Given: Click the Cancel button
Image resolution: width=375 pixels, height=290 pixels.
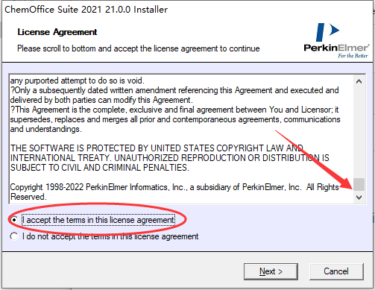Looking at the screenshot, I should (336, 271).
